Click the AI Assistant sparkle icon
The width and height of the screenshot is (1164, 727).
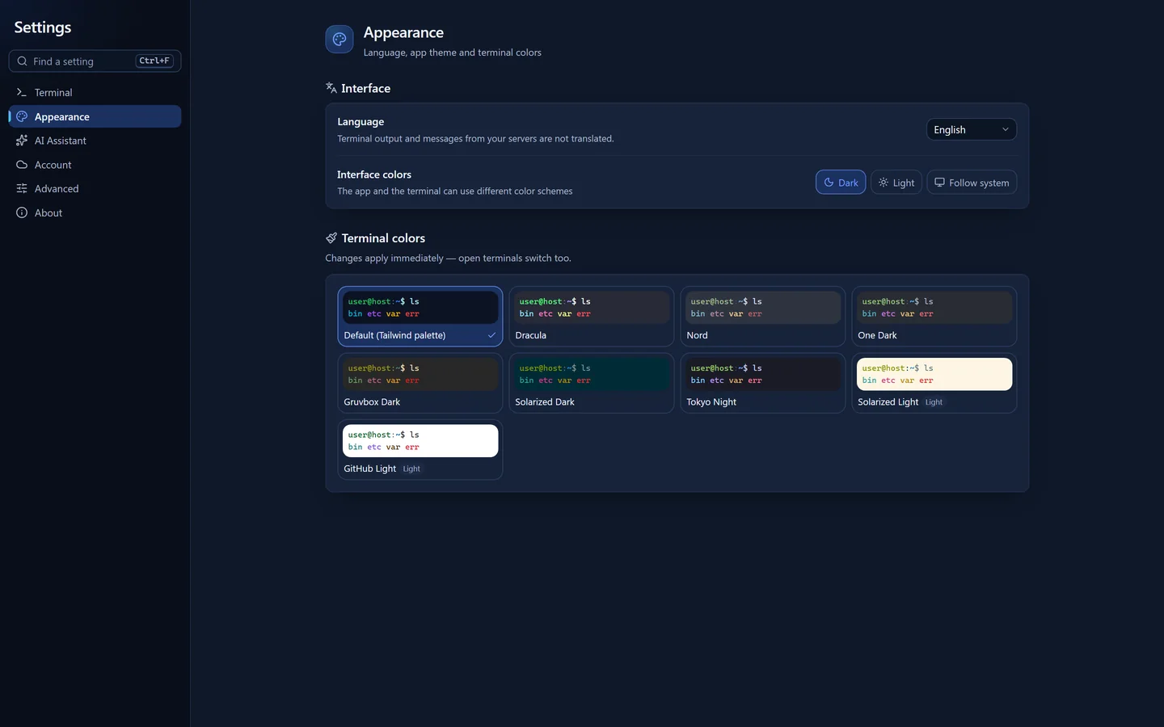[22, 141]
